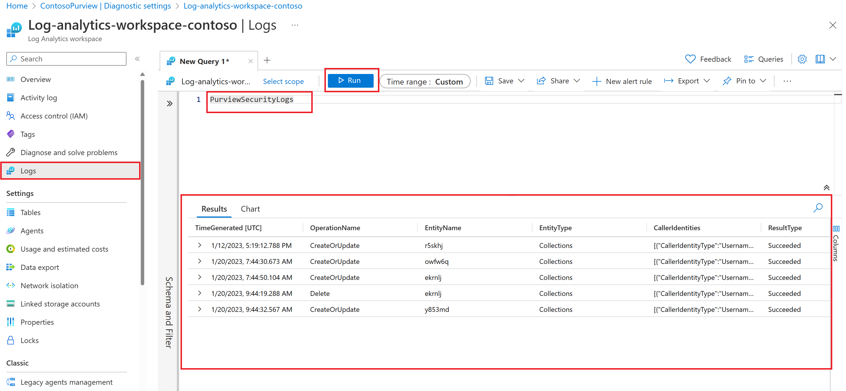846x391 pixels.
Task: Click the results search magnifier icon
Action: [x=818, y=208]
